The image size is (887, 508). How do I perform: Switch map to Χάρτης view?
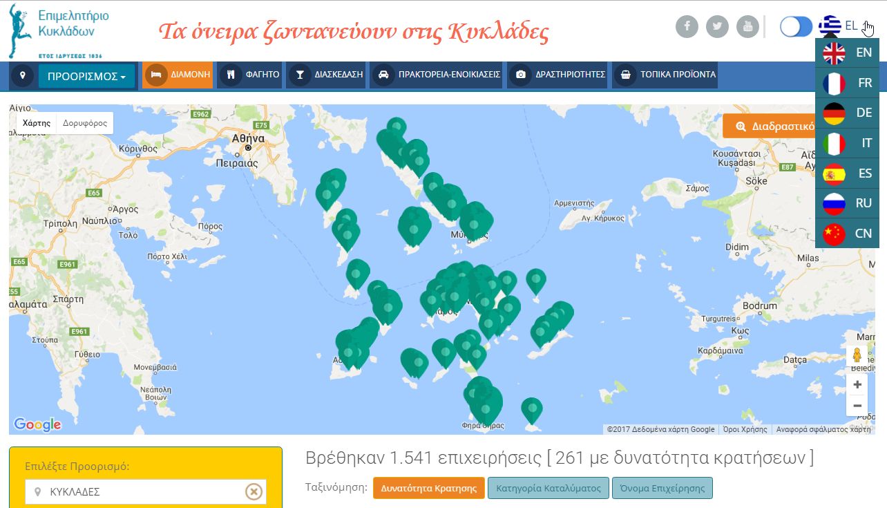pos(37,123)
